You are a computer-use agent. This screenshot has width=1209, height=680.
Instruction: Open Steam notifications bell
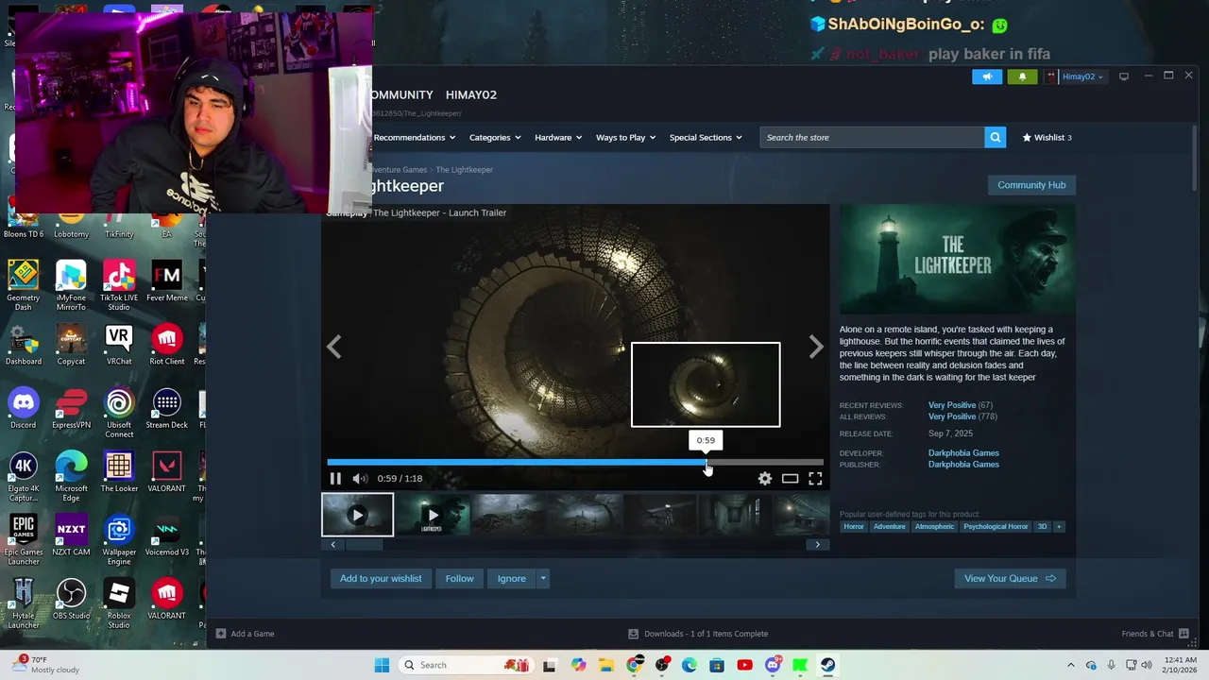click(1022, 76)
